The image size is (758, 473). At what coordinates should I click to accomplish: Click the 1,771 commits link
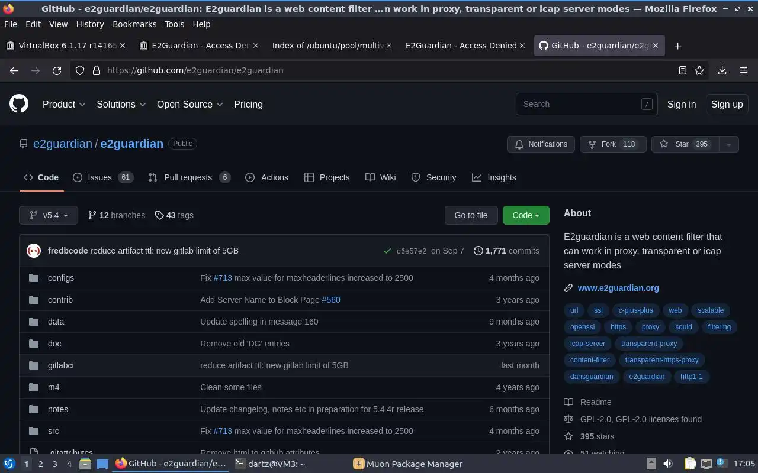click(x=506, y=251)
